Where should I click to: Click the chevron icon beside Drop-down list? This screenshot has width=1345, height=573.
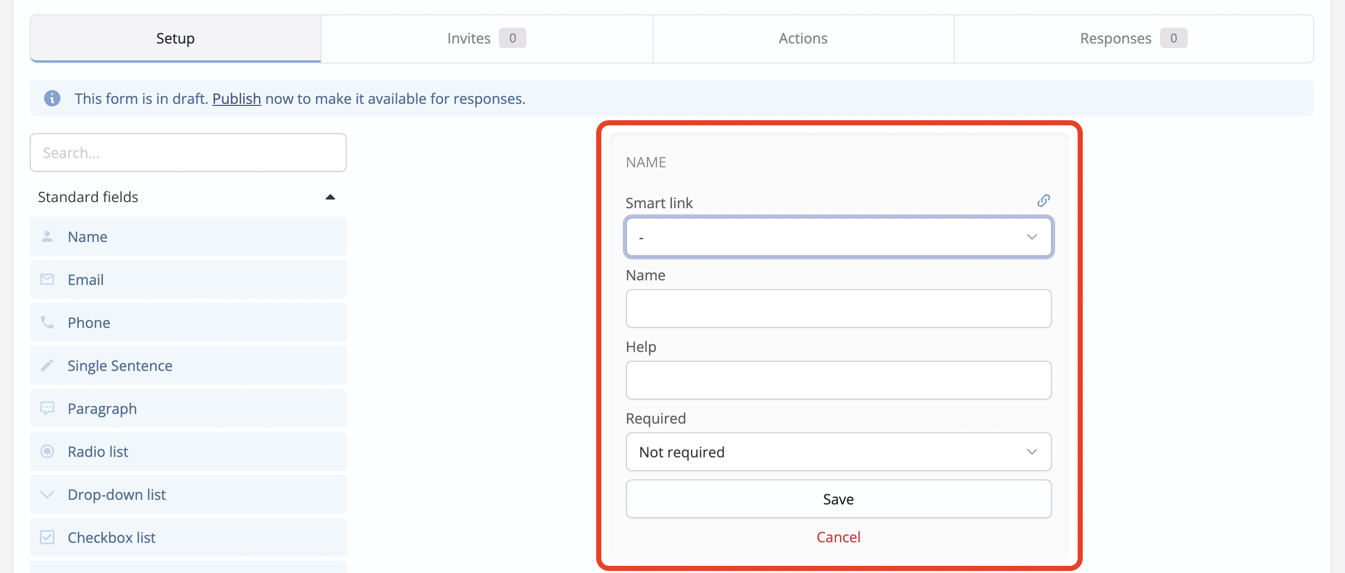pos(47,494)
